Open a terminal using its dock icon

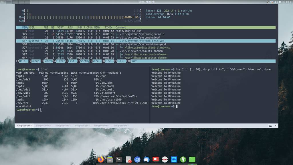click(118, 160)
